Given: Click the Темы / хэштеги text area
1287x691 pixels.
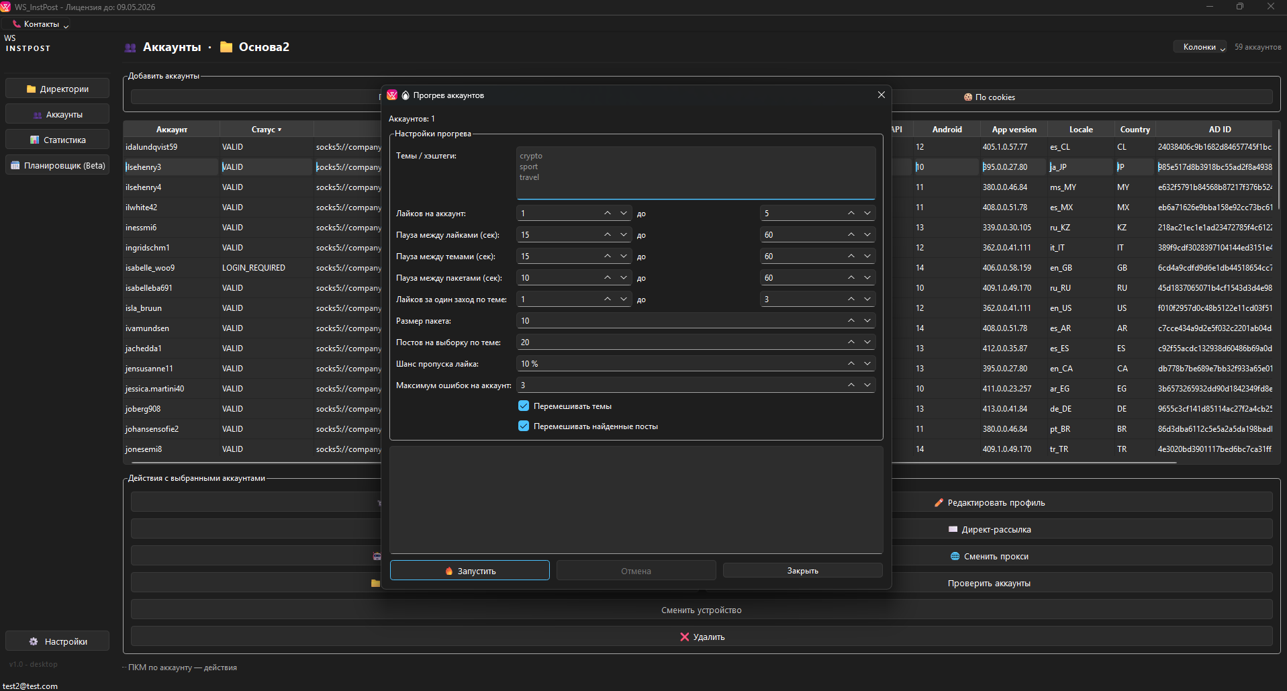Looking at the screenshot, I should click(696, 173).
